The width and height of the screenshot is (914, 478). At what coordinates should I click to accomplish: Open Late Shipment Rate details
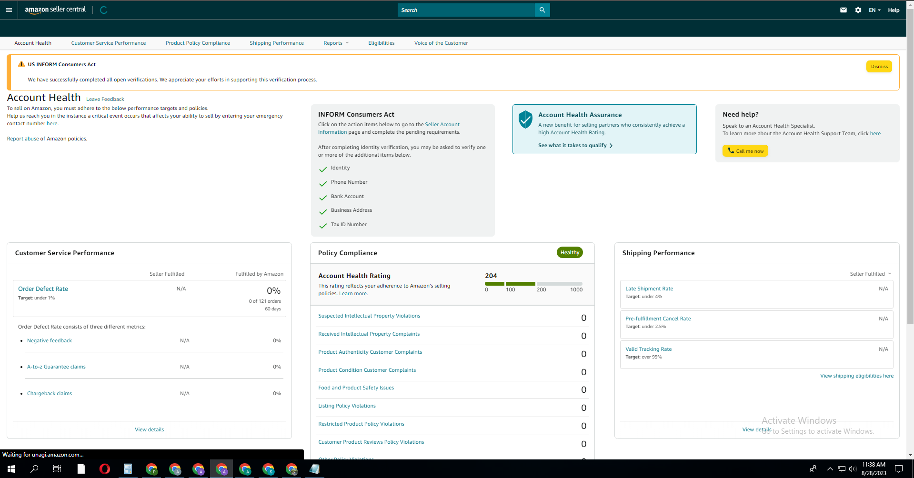point(649,289)
